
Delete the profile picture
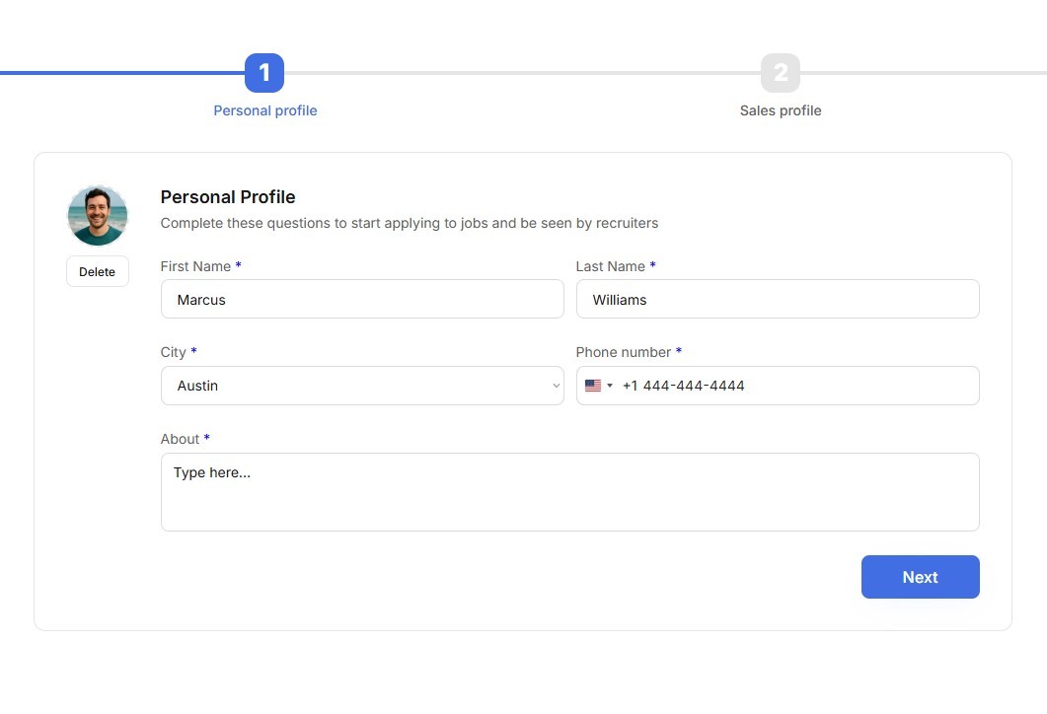point(98,271)
